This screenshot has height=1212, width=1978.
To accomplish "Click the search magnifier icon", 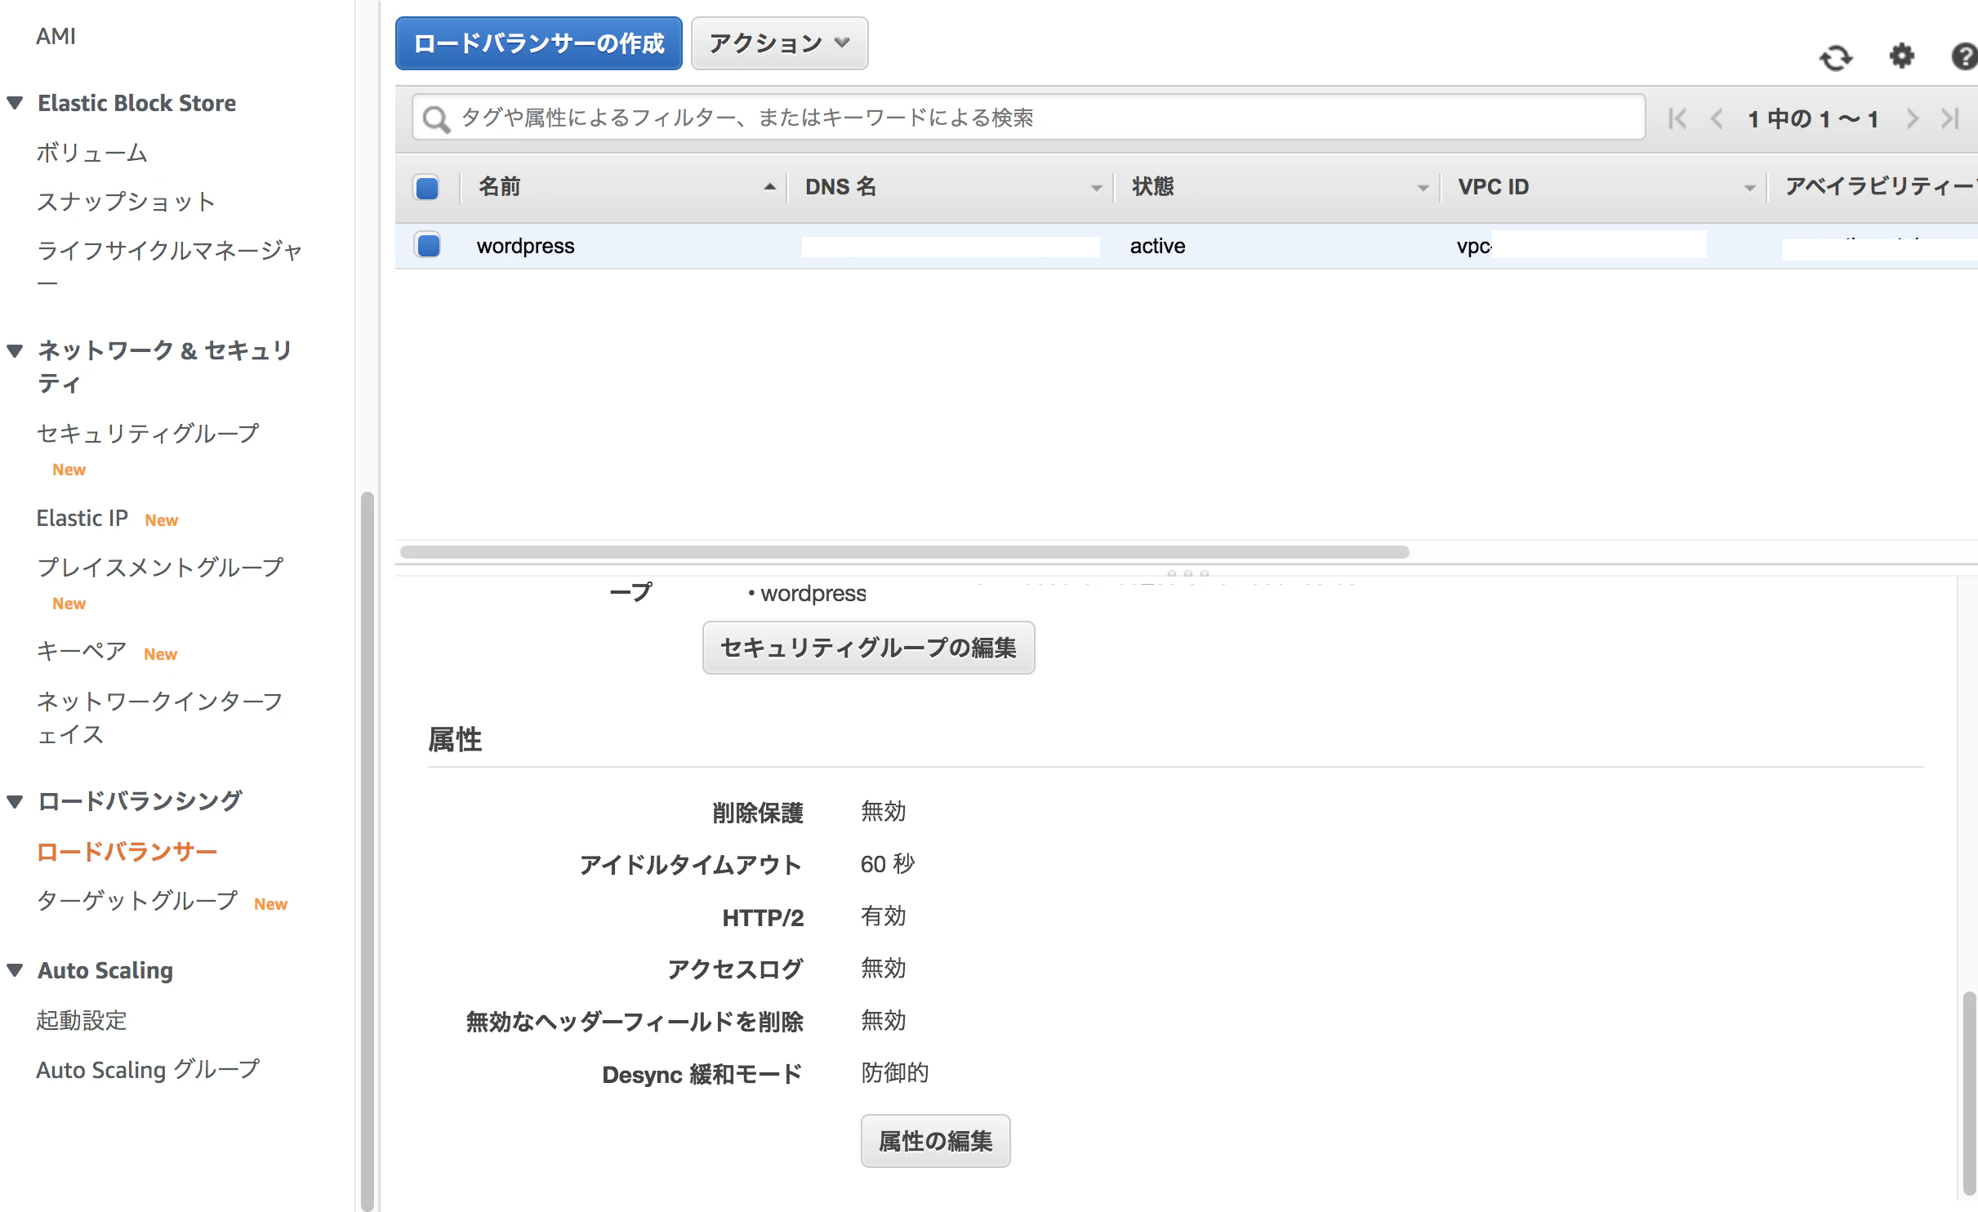I will tap(436, 119).
